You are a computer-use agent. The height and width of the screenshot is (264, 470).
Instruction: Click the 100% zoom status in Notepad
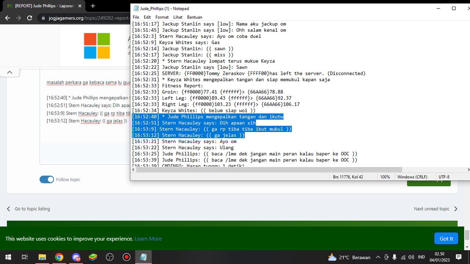(385, 177)
